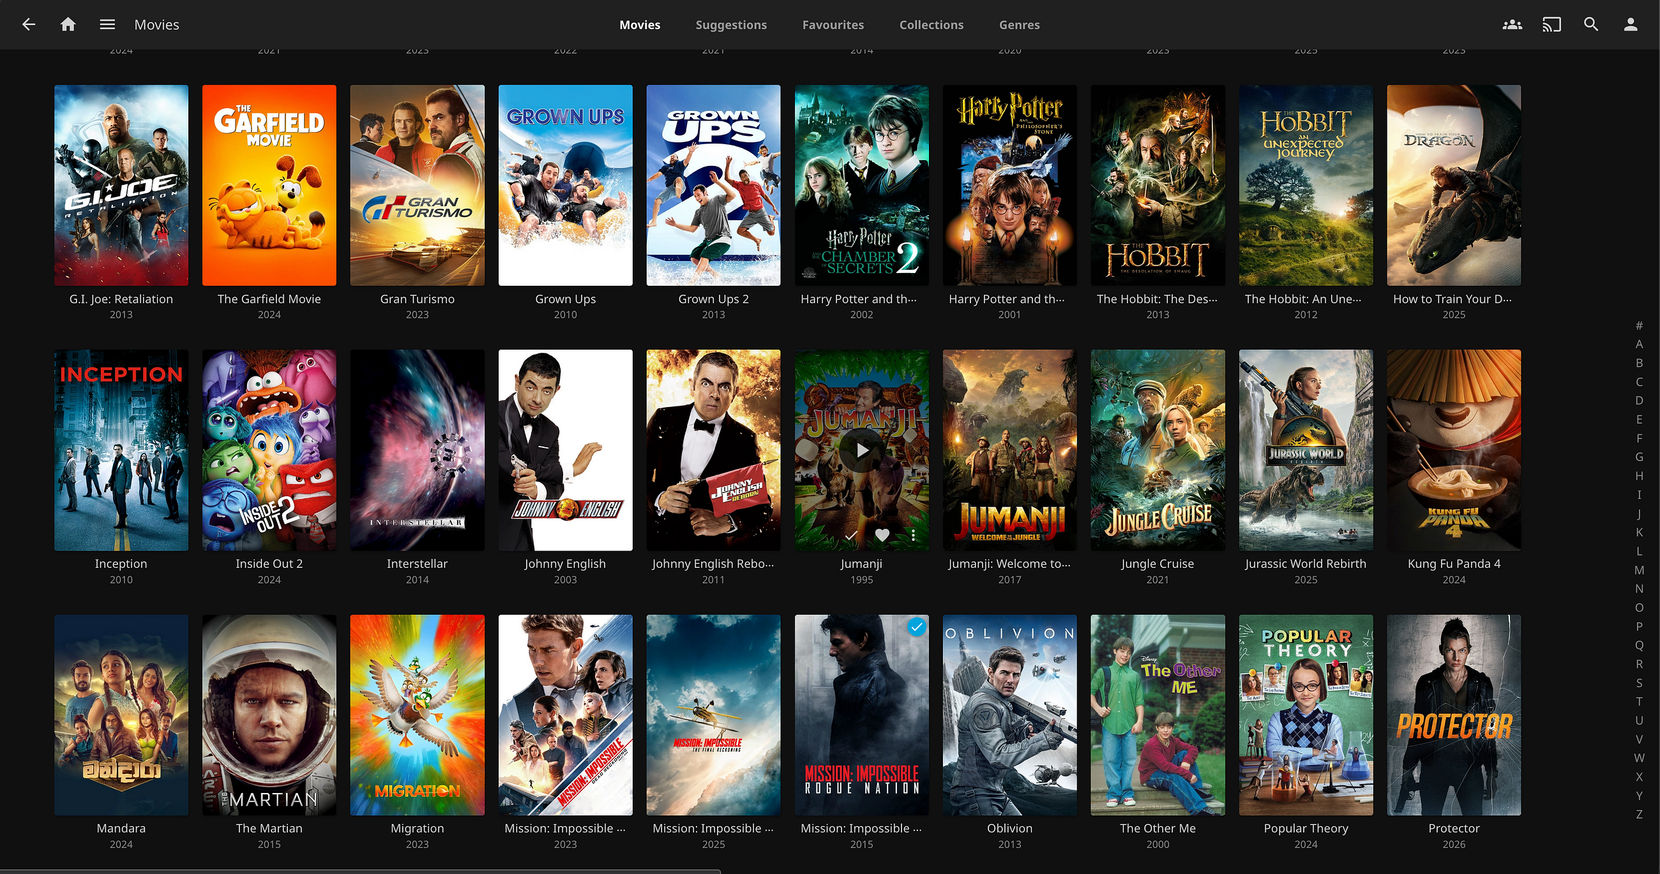
Task: Select the Jungle Cruise poster
Action: tap(1158, 450)
